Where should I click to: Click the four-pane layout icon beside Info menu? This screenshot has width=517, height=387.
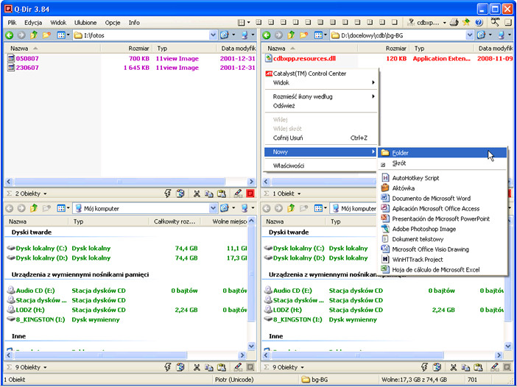pos(242,22)
